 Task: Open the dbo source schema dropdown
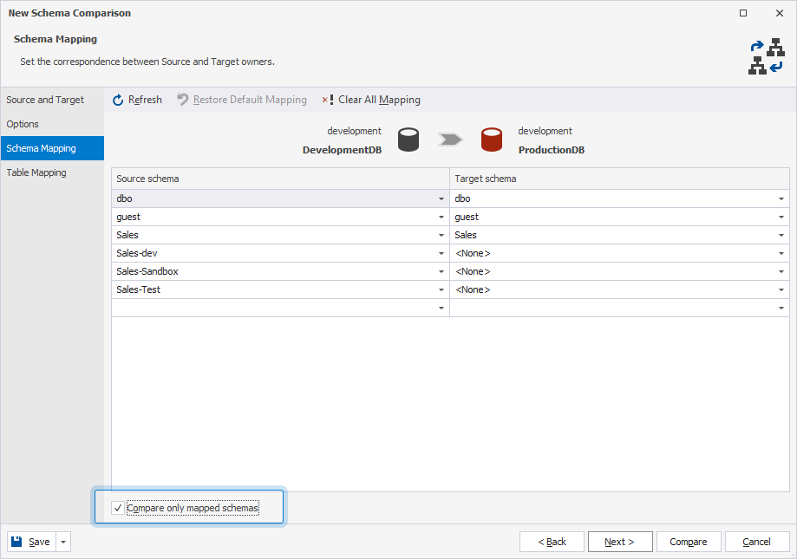pyautogui.click(x=441, y=198)
